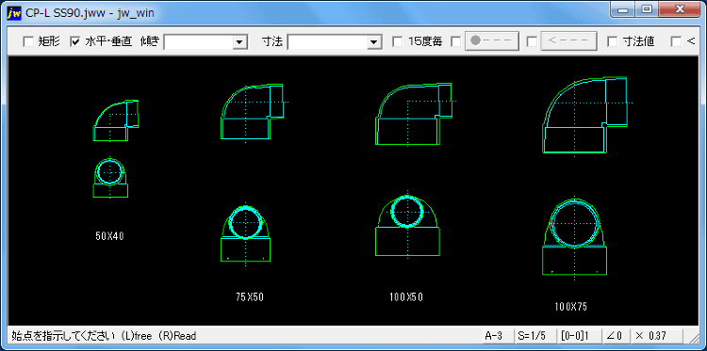This screenshot has height=351, width=707.
Task: Click the 100X50 label text
Action: click(x=406, y=297)
